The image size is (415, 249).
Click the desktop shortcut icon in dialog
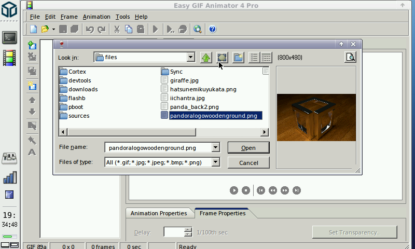222,58
